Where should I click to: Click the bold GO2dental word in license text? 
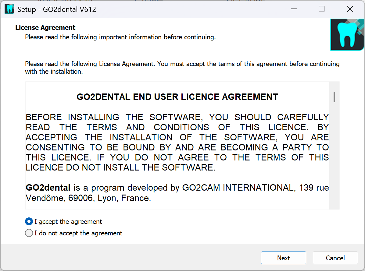click(48, 188)
